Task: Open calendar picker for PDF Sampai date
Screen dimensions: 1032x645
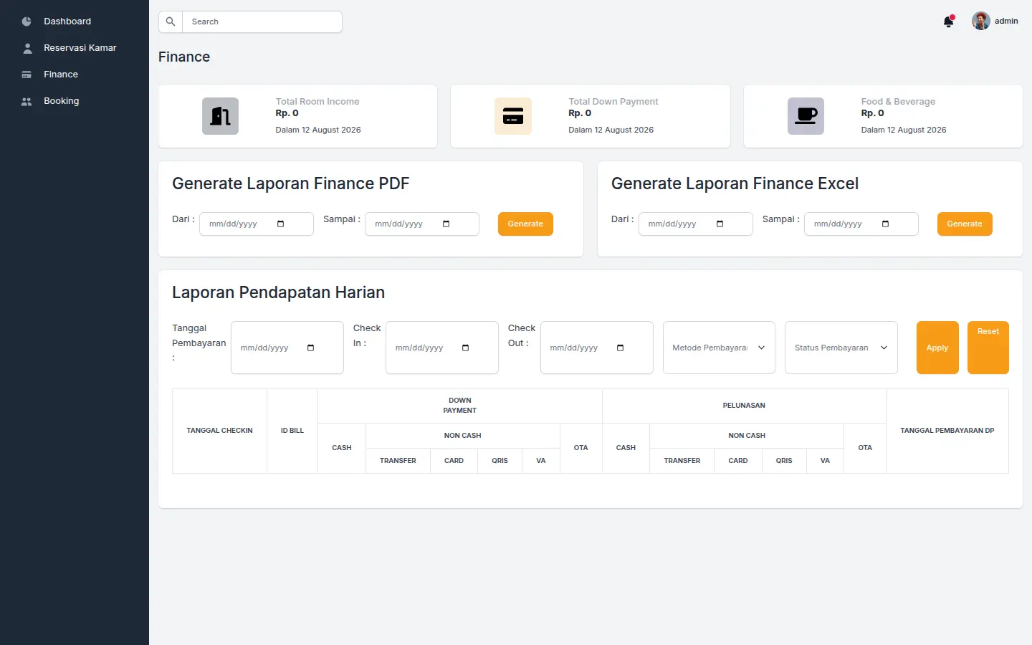Action: [x=446, y=224]
